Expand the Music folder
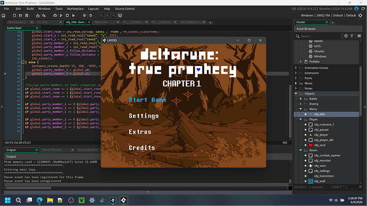This screenshot has height=206, width=367. pyautogui.click(x=296, y=83)
